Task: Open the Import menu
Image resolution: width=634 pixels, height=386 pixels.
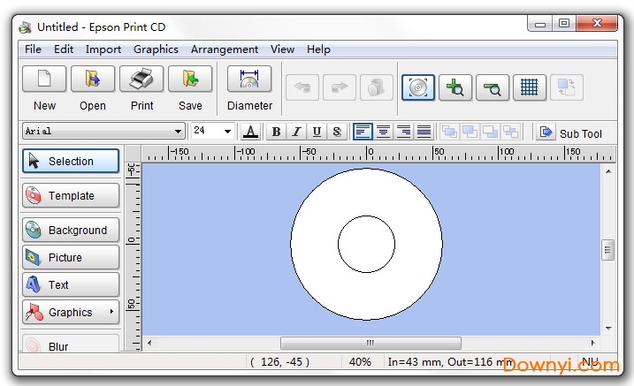Action: (x=103, y=49)
